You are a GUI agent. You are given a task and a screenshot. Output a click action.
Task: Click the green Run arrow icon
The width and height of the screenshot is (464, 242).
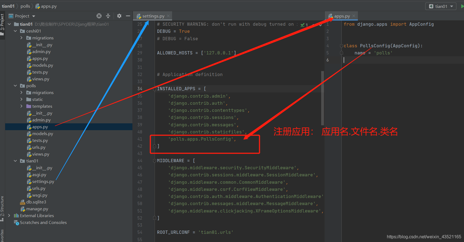click(x=462, y=6)
